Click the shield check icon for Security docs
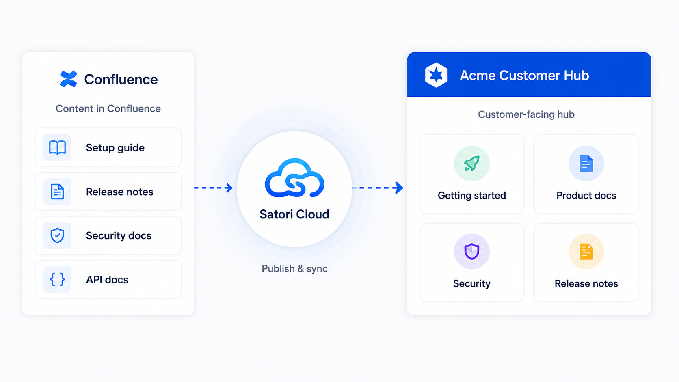679x382 pixels. pos(57,235)
